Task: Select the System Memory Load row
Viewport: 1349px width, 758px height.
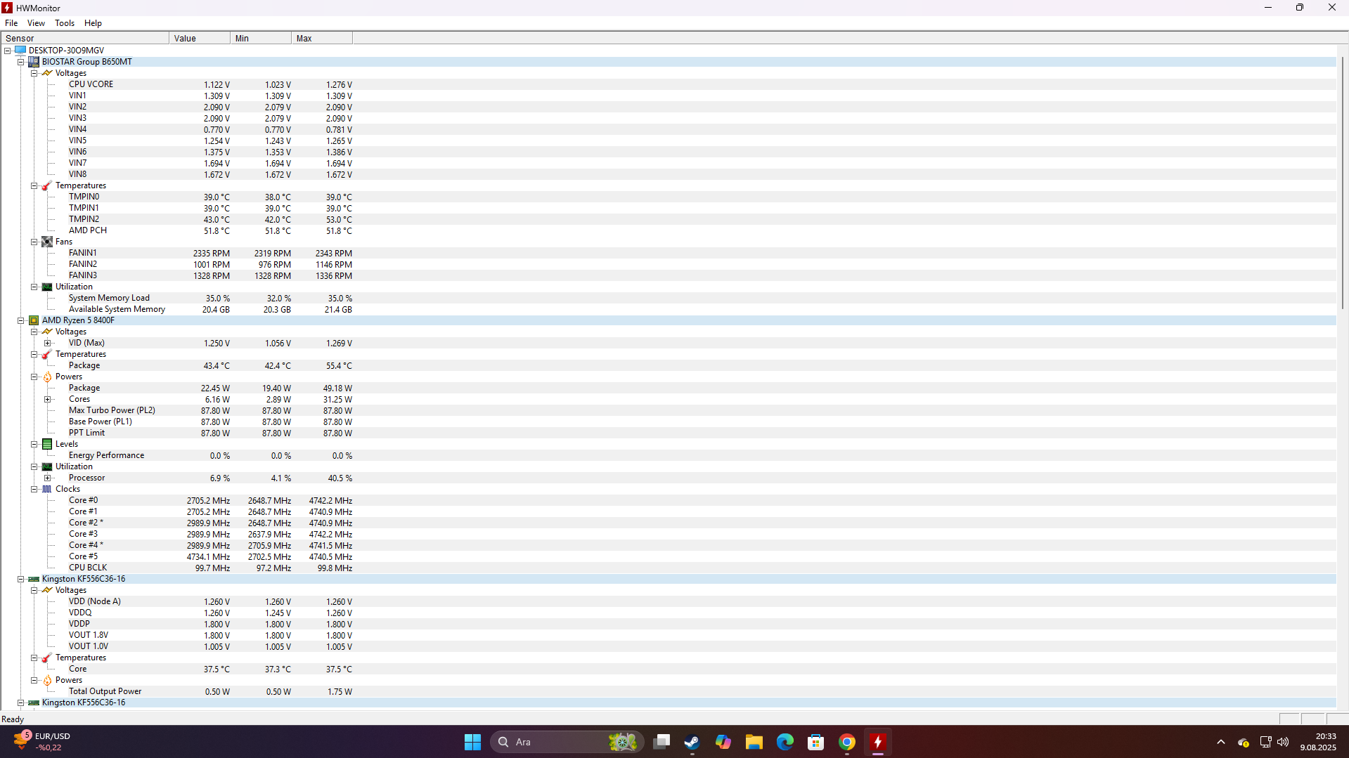Action: point(668,298)
